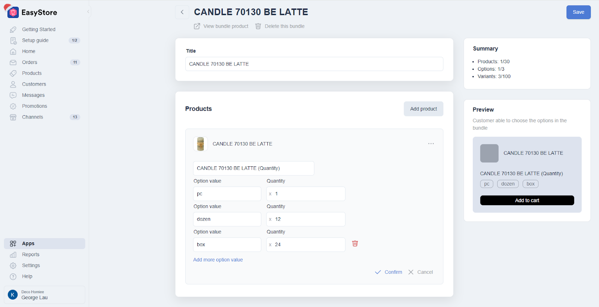This screenshot has width=599, height=307.
Task: Click the Title input field
Action: [314, 64]
